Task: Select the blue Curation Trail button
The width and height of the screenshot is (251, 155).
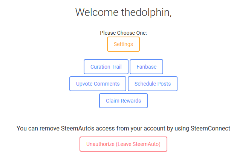Action: tap(106, 67)
